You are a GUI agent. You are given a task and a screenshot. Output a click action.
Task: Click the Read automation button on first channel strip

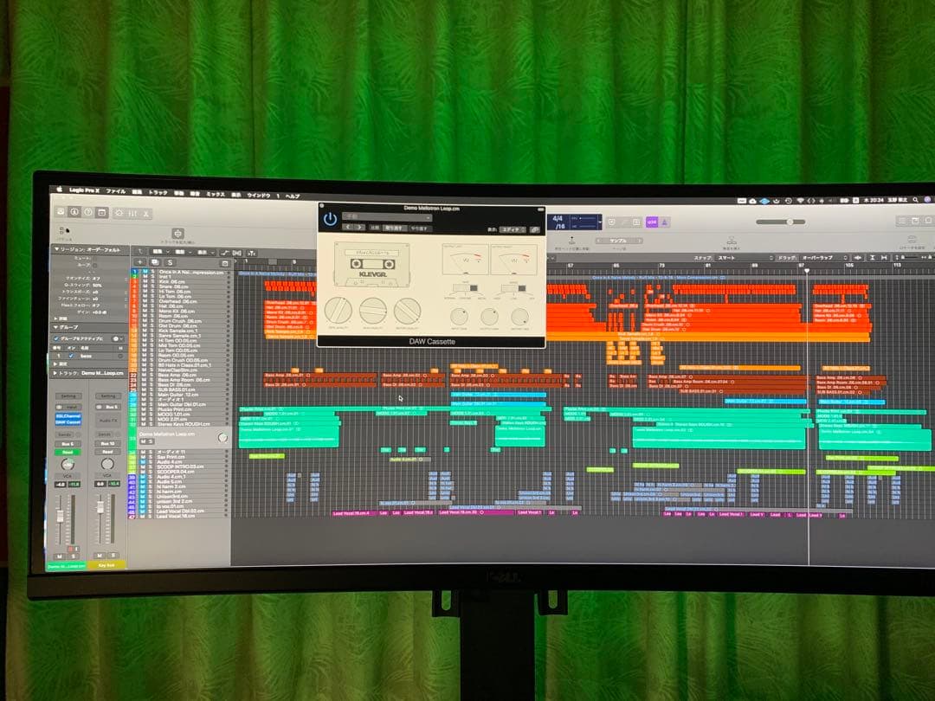click(67, 452)
